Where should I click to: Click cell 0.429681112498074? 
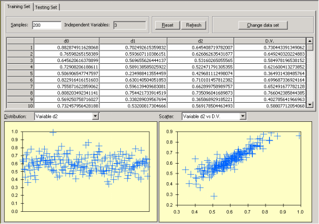pos(200,73)
